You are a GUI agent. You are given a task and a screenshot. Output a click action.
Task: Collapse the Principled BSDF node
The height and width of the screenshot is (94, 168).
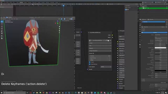[119, 31]
